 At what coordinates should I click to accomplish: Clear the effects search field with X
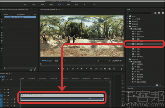(152, 13)
